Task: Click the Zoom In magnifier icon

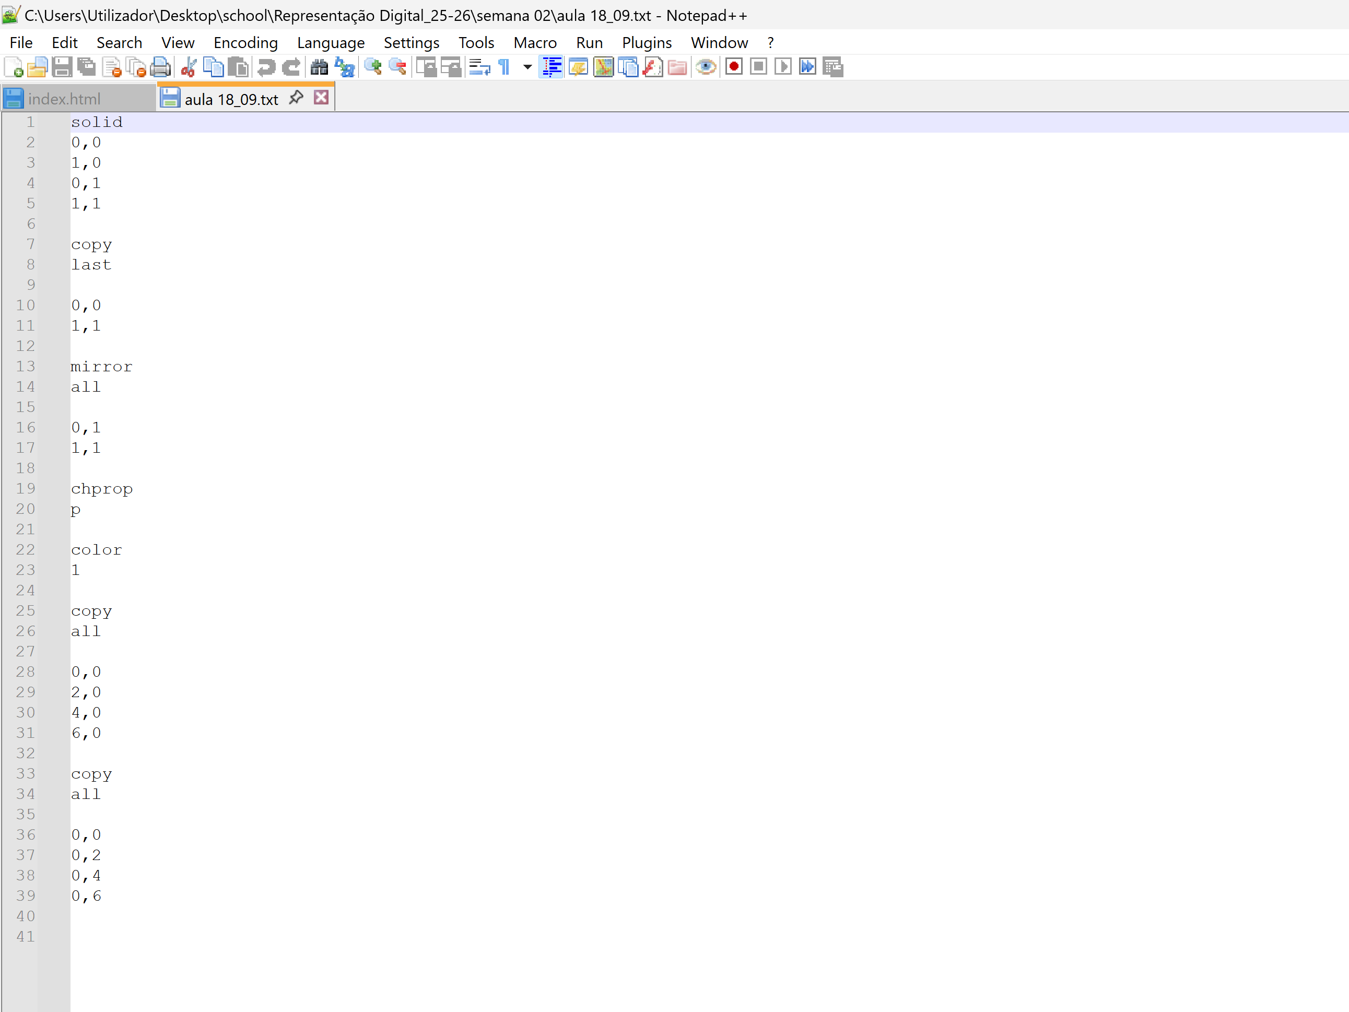Action: click(372, 67)
